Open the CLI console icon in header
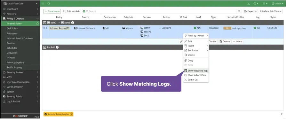Image resolution: width=286 pixels, height=119 pixels. [249, 3]
